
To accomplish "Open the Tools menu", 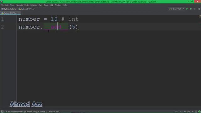I will pos(46,5).
